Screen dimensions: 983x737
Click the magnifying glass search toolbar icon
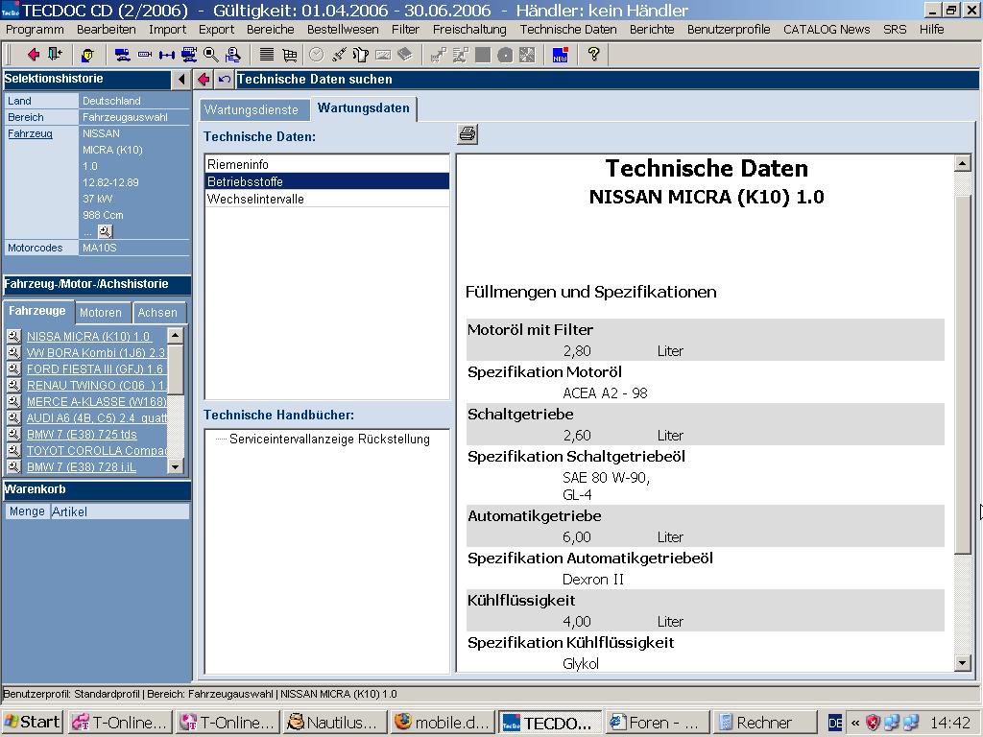211,55
